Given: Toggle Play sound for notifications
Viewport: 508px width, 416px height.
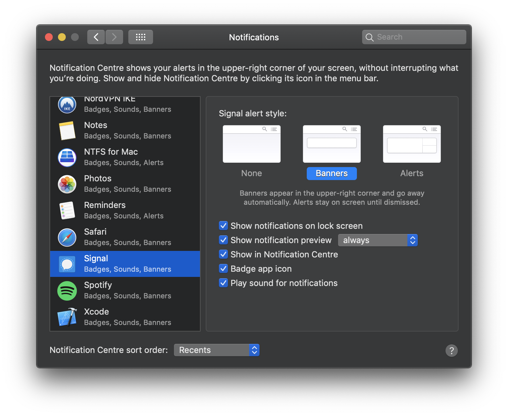Looking at the screenshot, I should [223, 283].
